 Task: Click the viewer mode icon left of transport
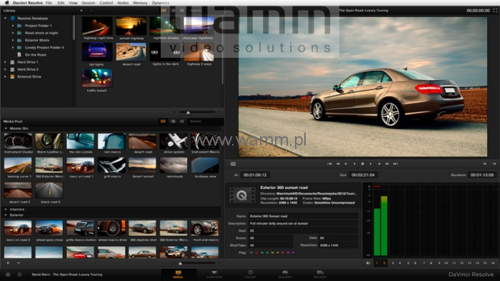click(233, 164)
